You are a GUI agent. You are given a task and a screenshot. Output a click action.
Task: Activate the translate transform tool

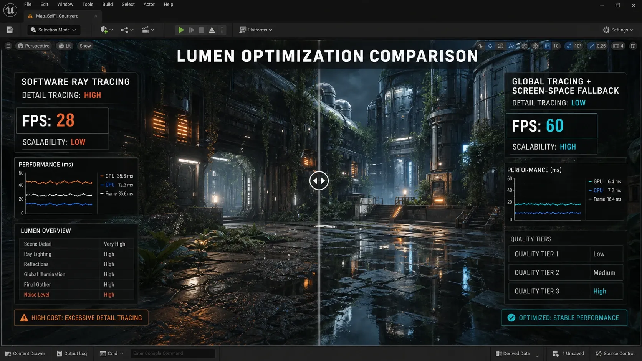coord(490,46)
